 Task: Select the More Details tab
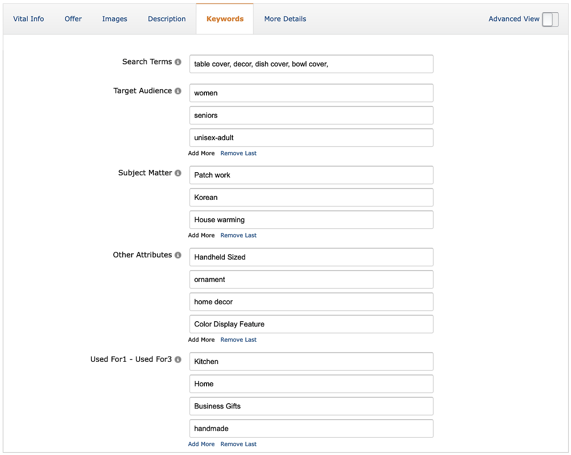(x=285, y=19)
